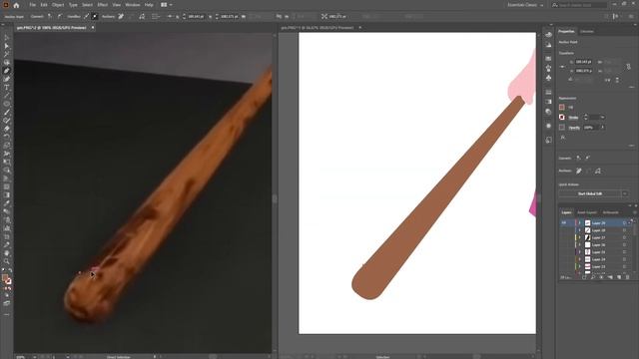
Task: Open stroke weight dropdown in Appearance
Action: coord(602,118)
